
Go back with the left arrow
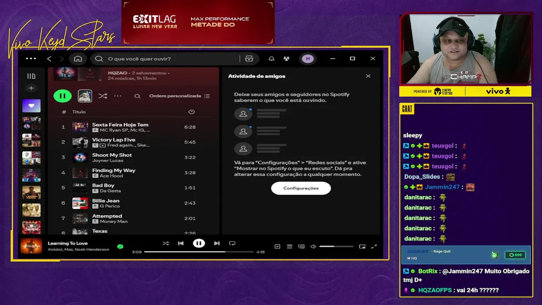[49, 58]
